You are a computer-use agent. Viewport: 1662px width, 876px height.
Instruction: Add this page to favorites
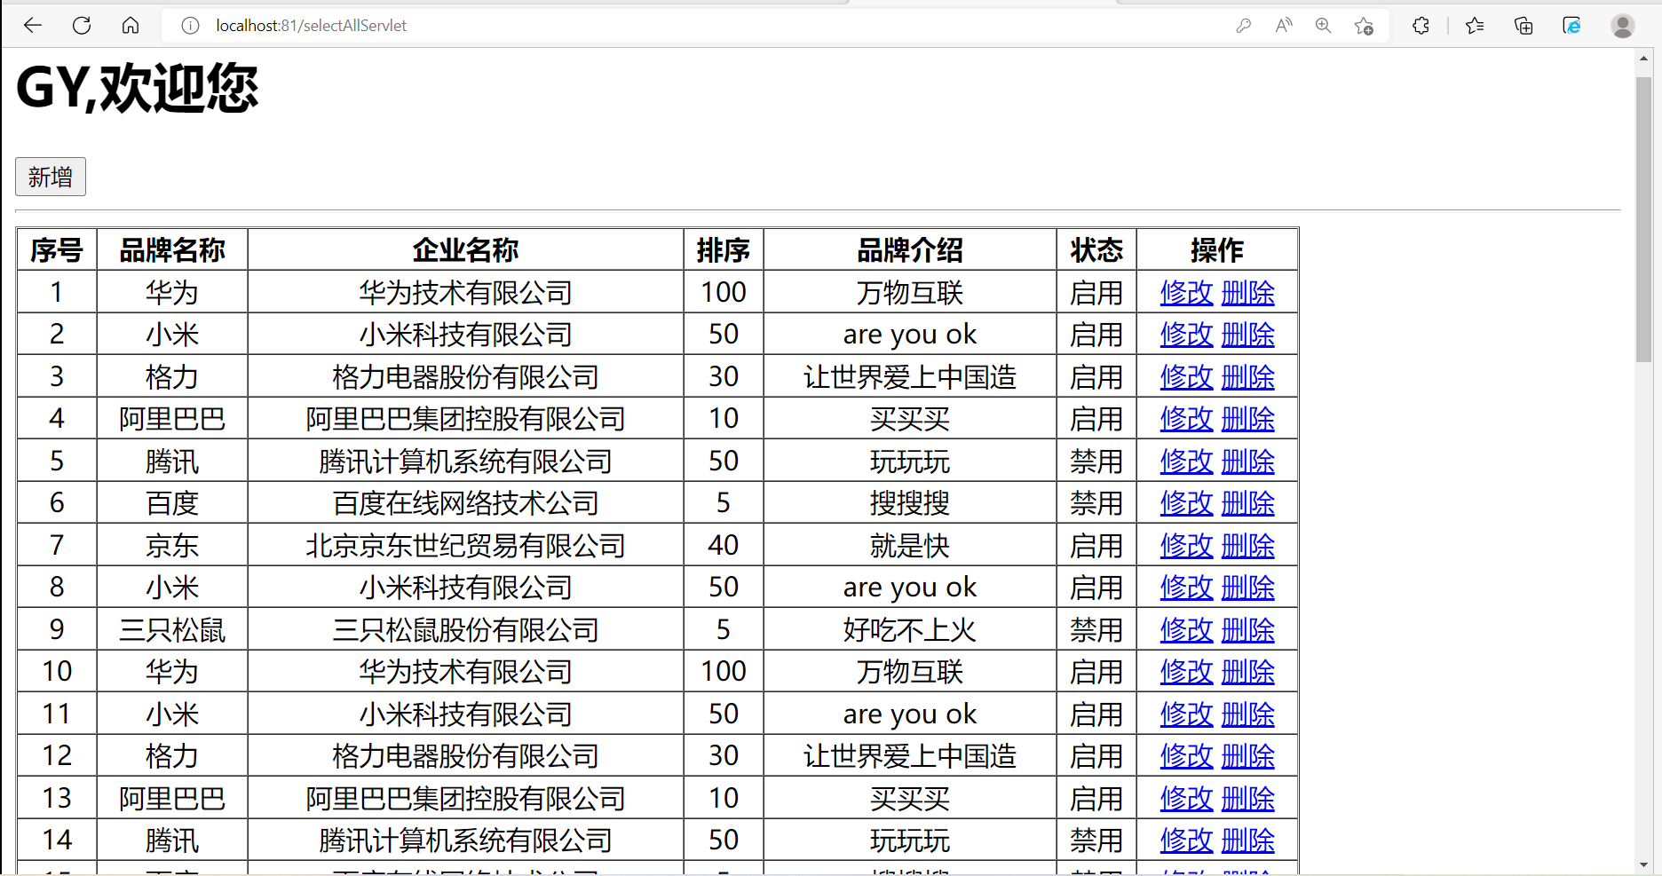pyautogui.click(x=1365, y=26)
